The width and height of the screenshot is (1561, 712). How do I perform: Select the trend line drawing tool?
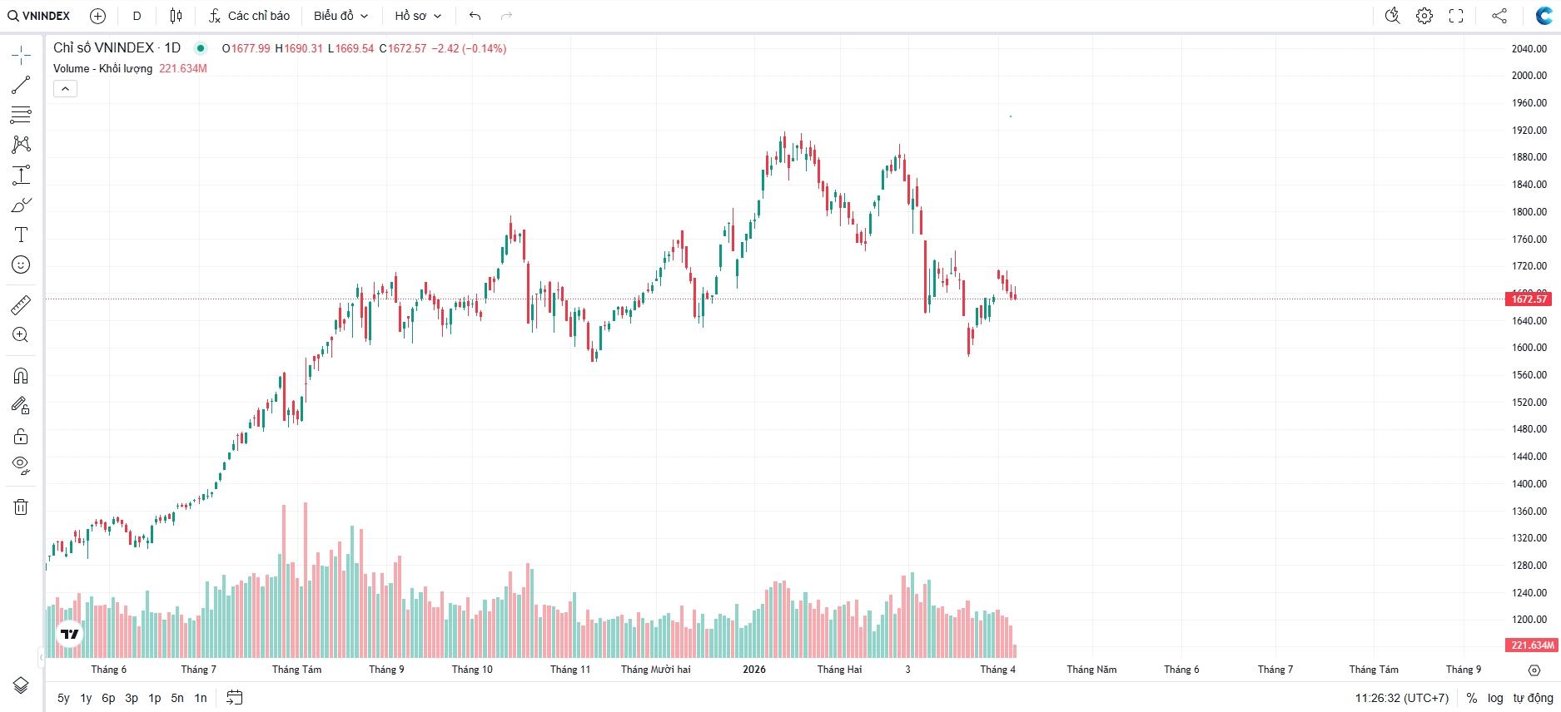click(x=21, y=85)
